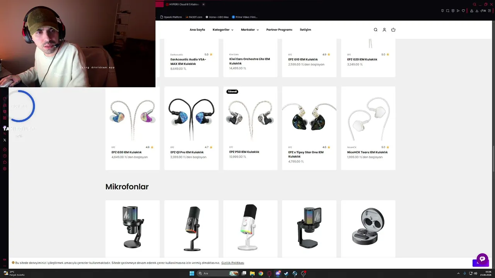Open Opera GX from the taskbar

pos(269,273)
